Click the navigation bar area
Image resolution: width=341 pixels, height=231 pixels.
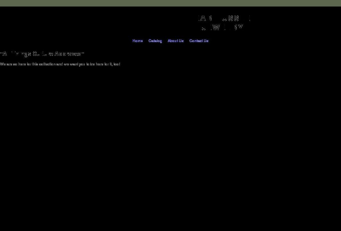tap(170, 41)
